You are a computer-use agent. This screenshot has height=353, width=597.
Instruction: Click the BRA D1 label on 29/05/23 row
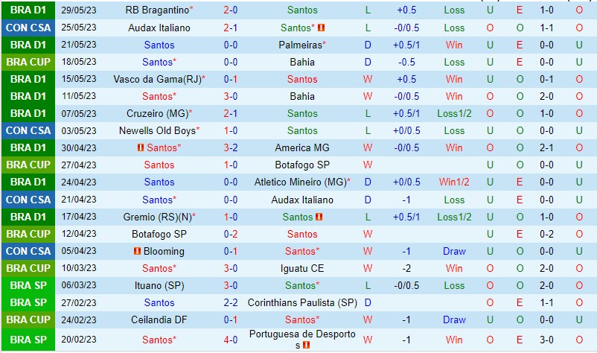28,10
